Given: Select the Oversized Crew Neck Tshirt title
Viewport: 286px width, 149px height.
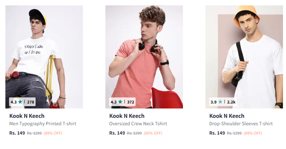Looking at the screenshot, I should (x=138, y=124).
